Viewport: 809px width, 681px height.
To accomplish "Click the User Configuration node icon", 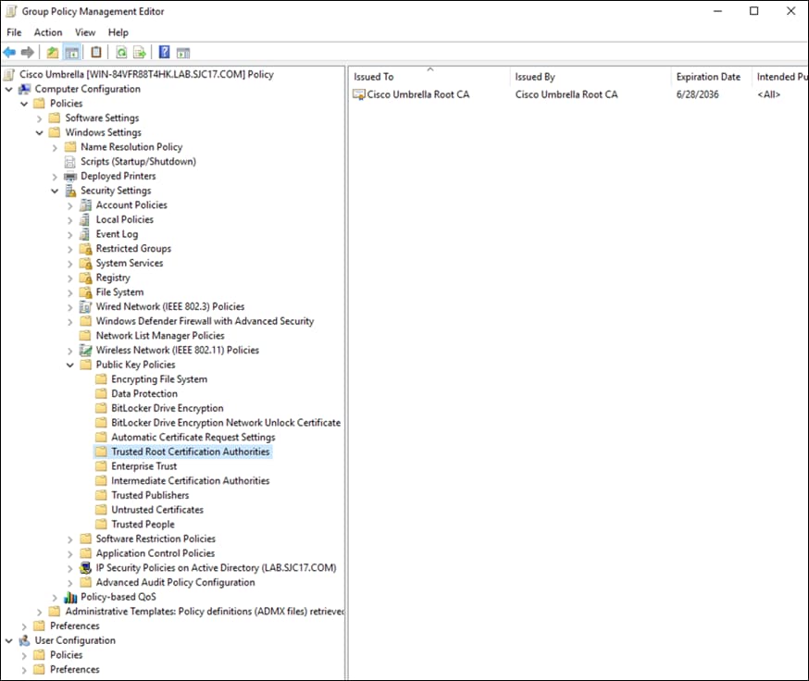I will point(24,641).
